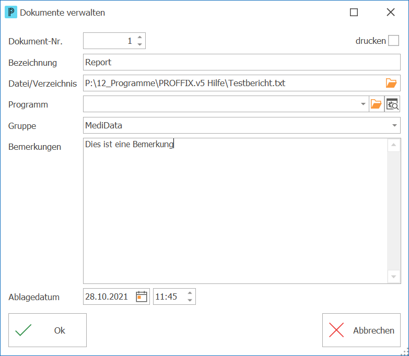Click the Ablagedatum label
Viewport: 409px width, 356px height.
[x=34, y=297]
